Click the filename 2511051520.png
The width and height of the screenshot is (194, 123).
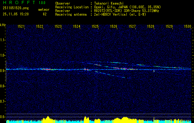16,8
